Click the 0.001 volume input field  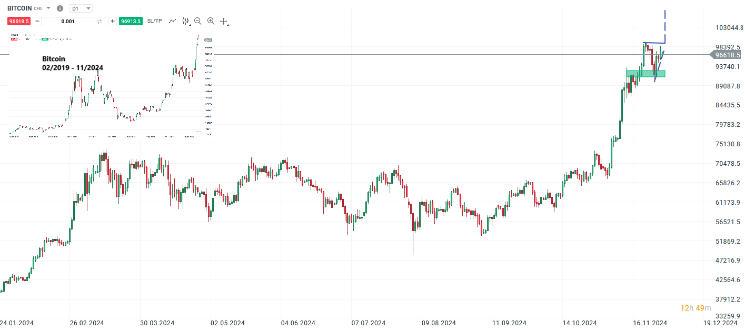[x=67, y=21]
